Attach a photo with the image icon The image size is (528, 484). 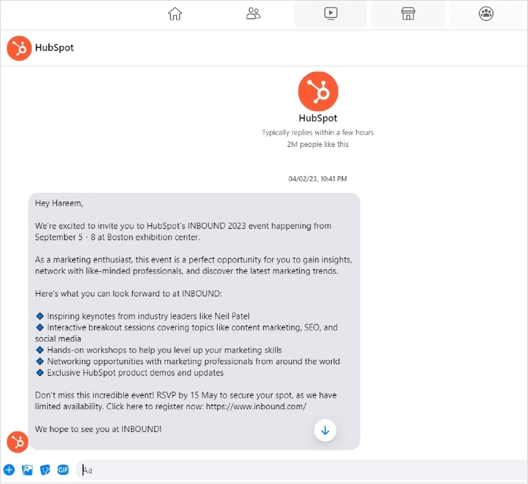[27, 470]
